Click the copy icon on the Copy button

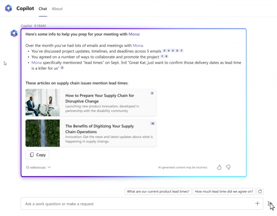32,155
